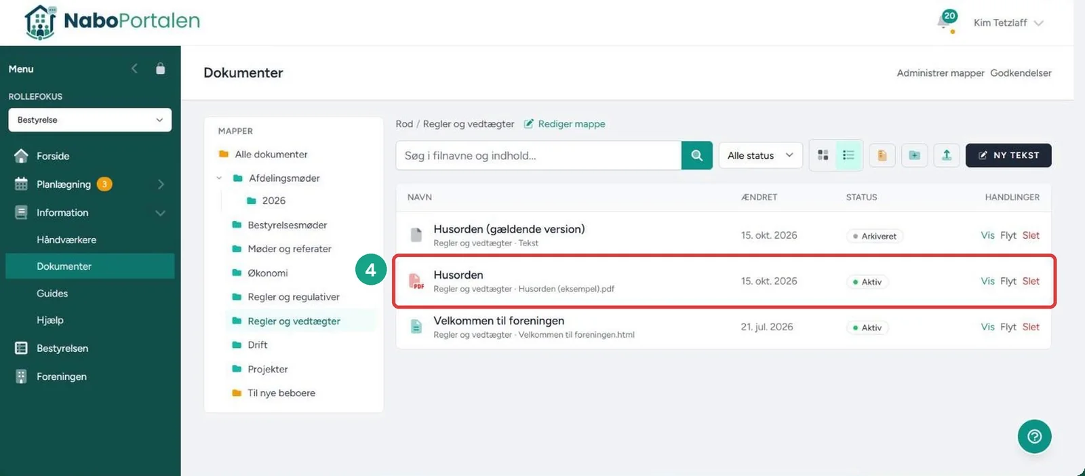The image size is (1085, 476).
Task: Select the Alle dokumenter folder
Action: click(271, 155)
